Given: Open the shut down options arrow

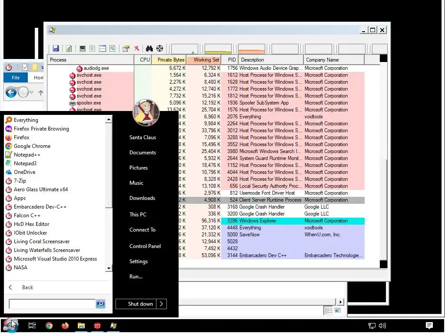Looking at the screenshot, I should point(162,304).
